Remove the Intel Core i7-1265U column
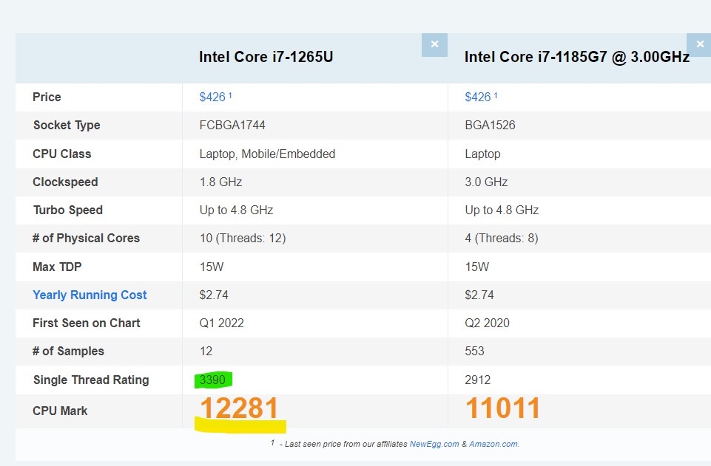Screen dimensions: 711x466 434,44
